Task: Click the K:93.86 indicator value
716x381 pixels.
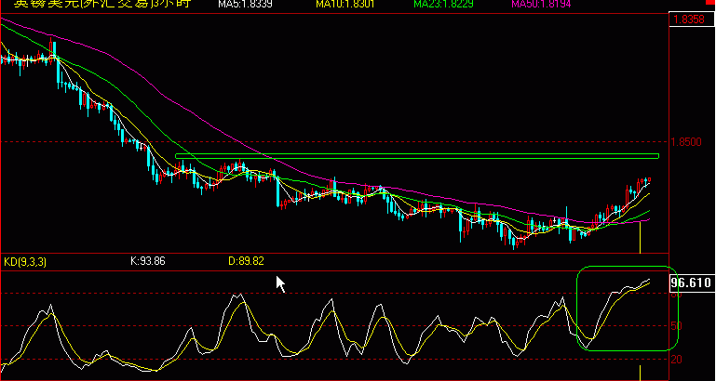Action: coord(147,261)
